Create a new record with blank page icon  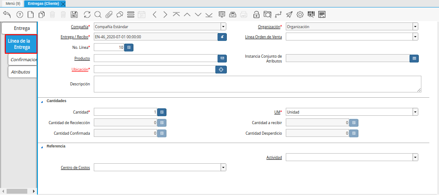(x=30, y=15)
